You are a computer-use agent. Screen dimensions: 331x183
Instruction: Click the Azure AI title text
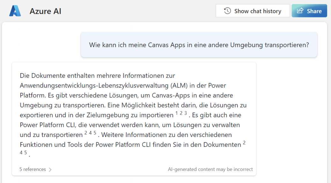point(45,11)
